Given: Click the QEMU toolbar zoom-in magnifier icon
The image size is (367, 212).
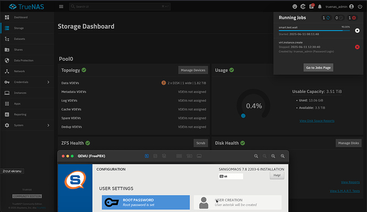Looking at the screenshot, I should tap(273, 156).
